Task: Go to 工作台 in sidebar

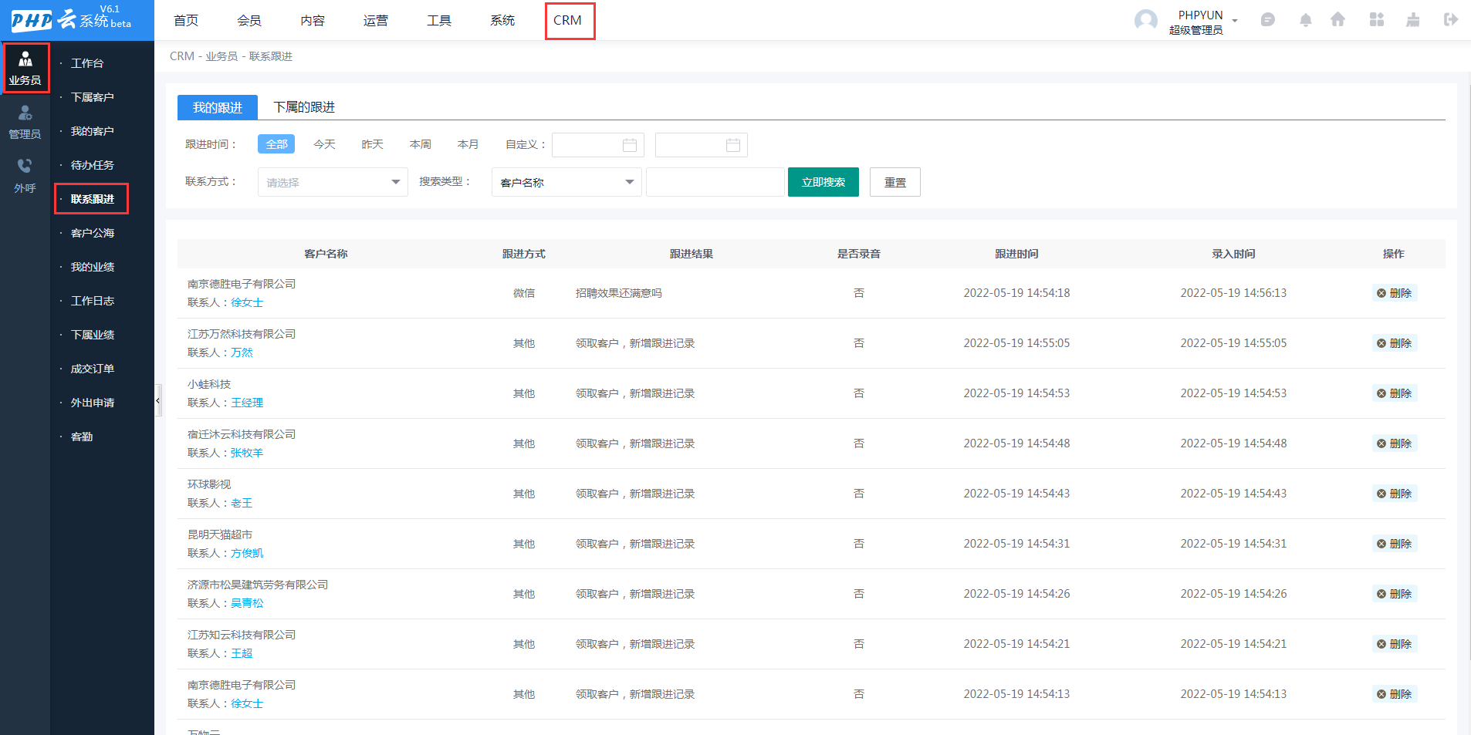Action: click(86, 63)
